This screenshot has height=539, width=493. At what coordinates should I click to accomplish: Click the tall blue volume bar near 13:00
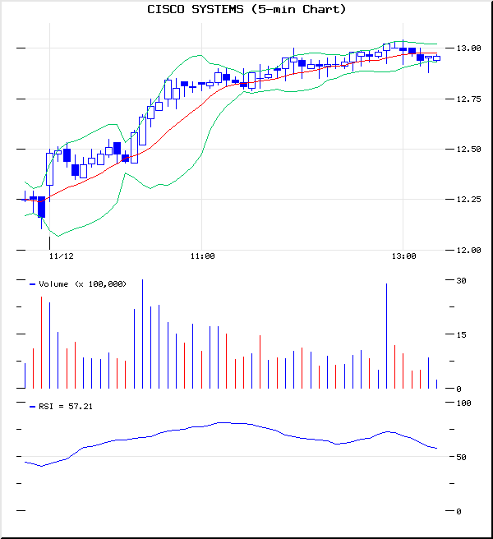click(x=386, y=336)
